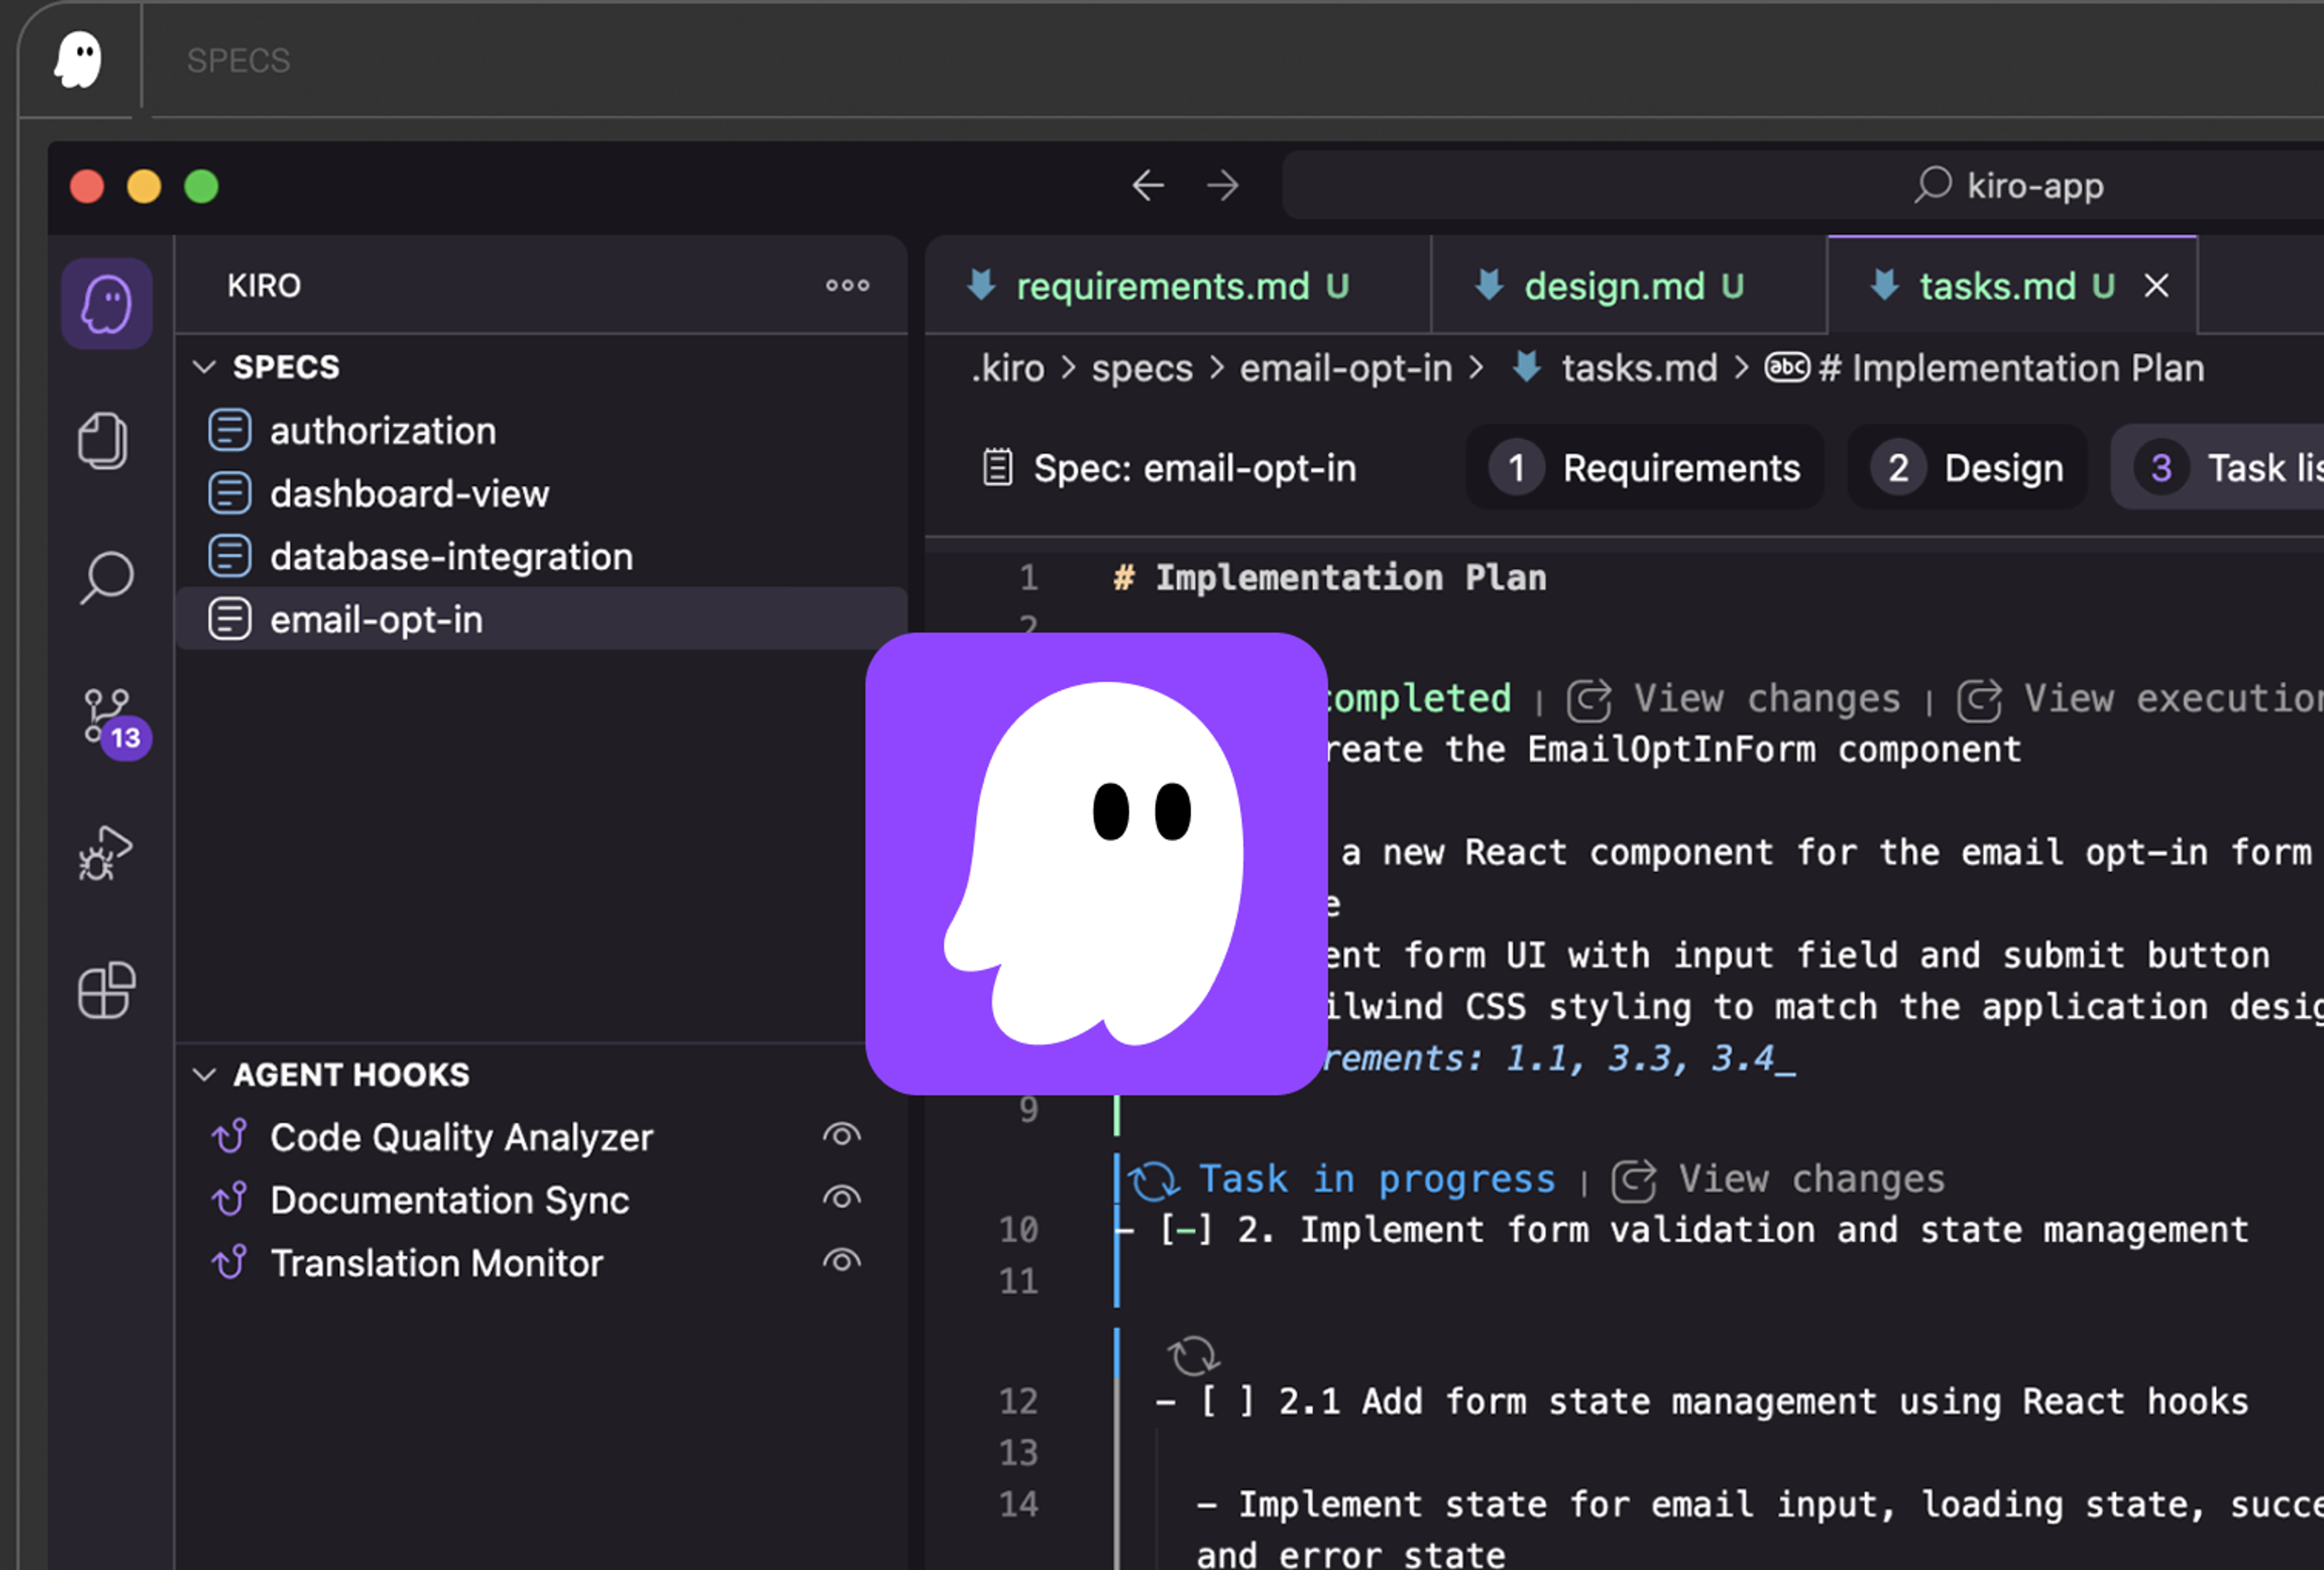Check the task 2.1 checkbox
This screenshot has width=2324, height=1570.
(1227, 1402)
